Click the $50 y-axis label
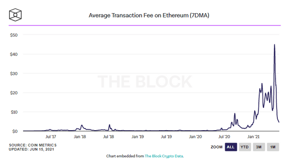291x166 pixels. [x=14, y=35]
